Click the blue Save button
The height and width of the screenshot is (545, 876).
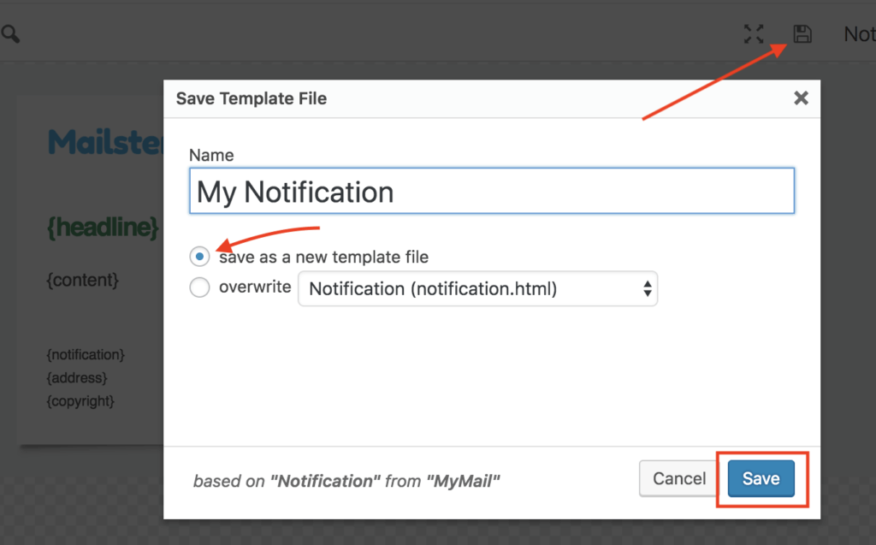point(761,478)
